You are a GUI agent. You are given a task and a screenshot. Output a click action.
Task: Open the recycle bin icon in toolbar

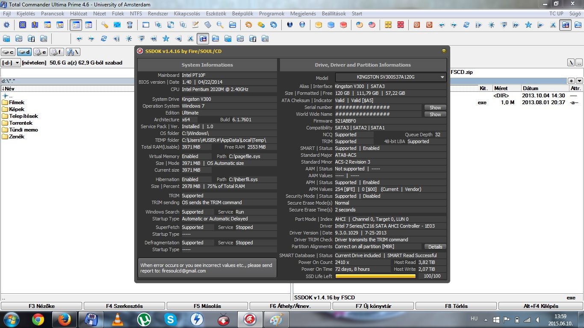point(130,25)
